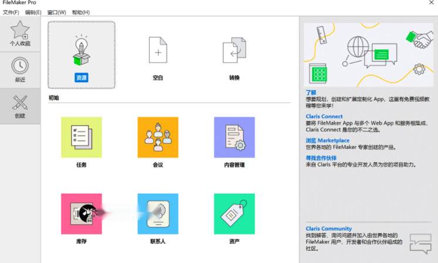Open the Claris Community link

click(x=329, y=228)
